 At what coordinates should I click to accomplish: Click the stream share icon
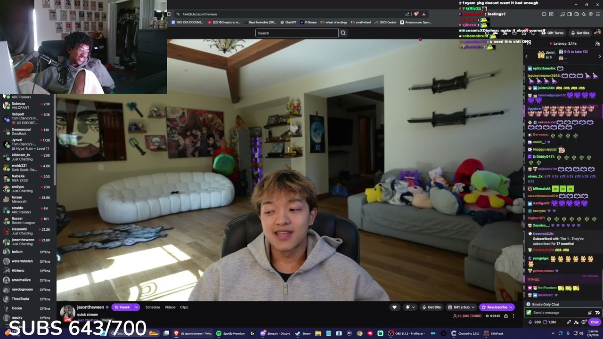tap(506, 316)
